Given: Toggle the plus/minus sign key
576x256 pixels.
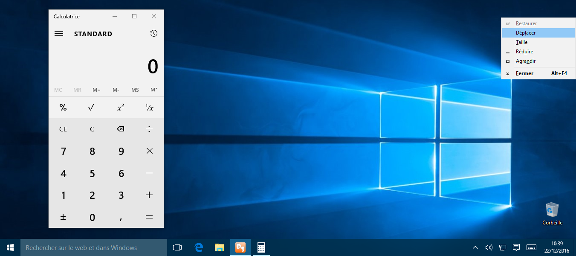Looking at the screenshot, I should 63,217.
